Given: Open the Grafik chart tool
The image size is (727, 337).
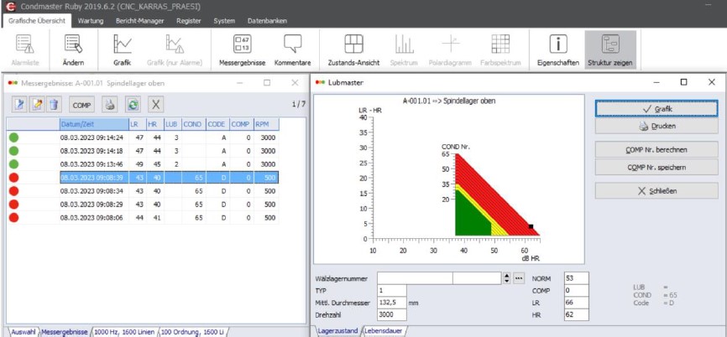Looking at the screenshot, I should point(123,49).
